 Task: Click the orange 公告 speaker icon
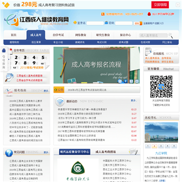tap(59, 90)
